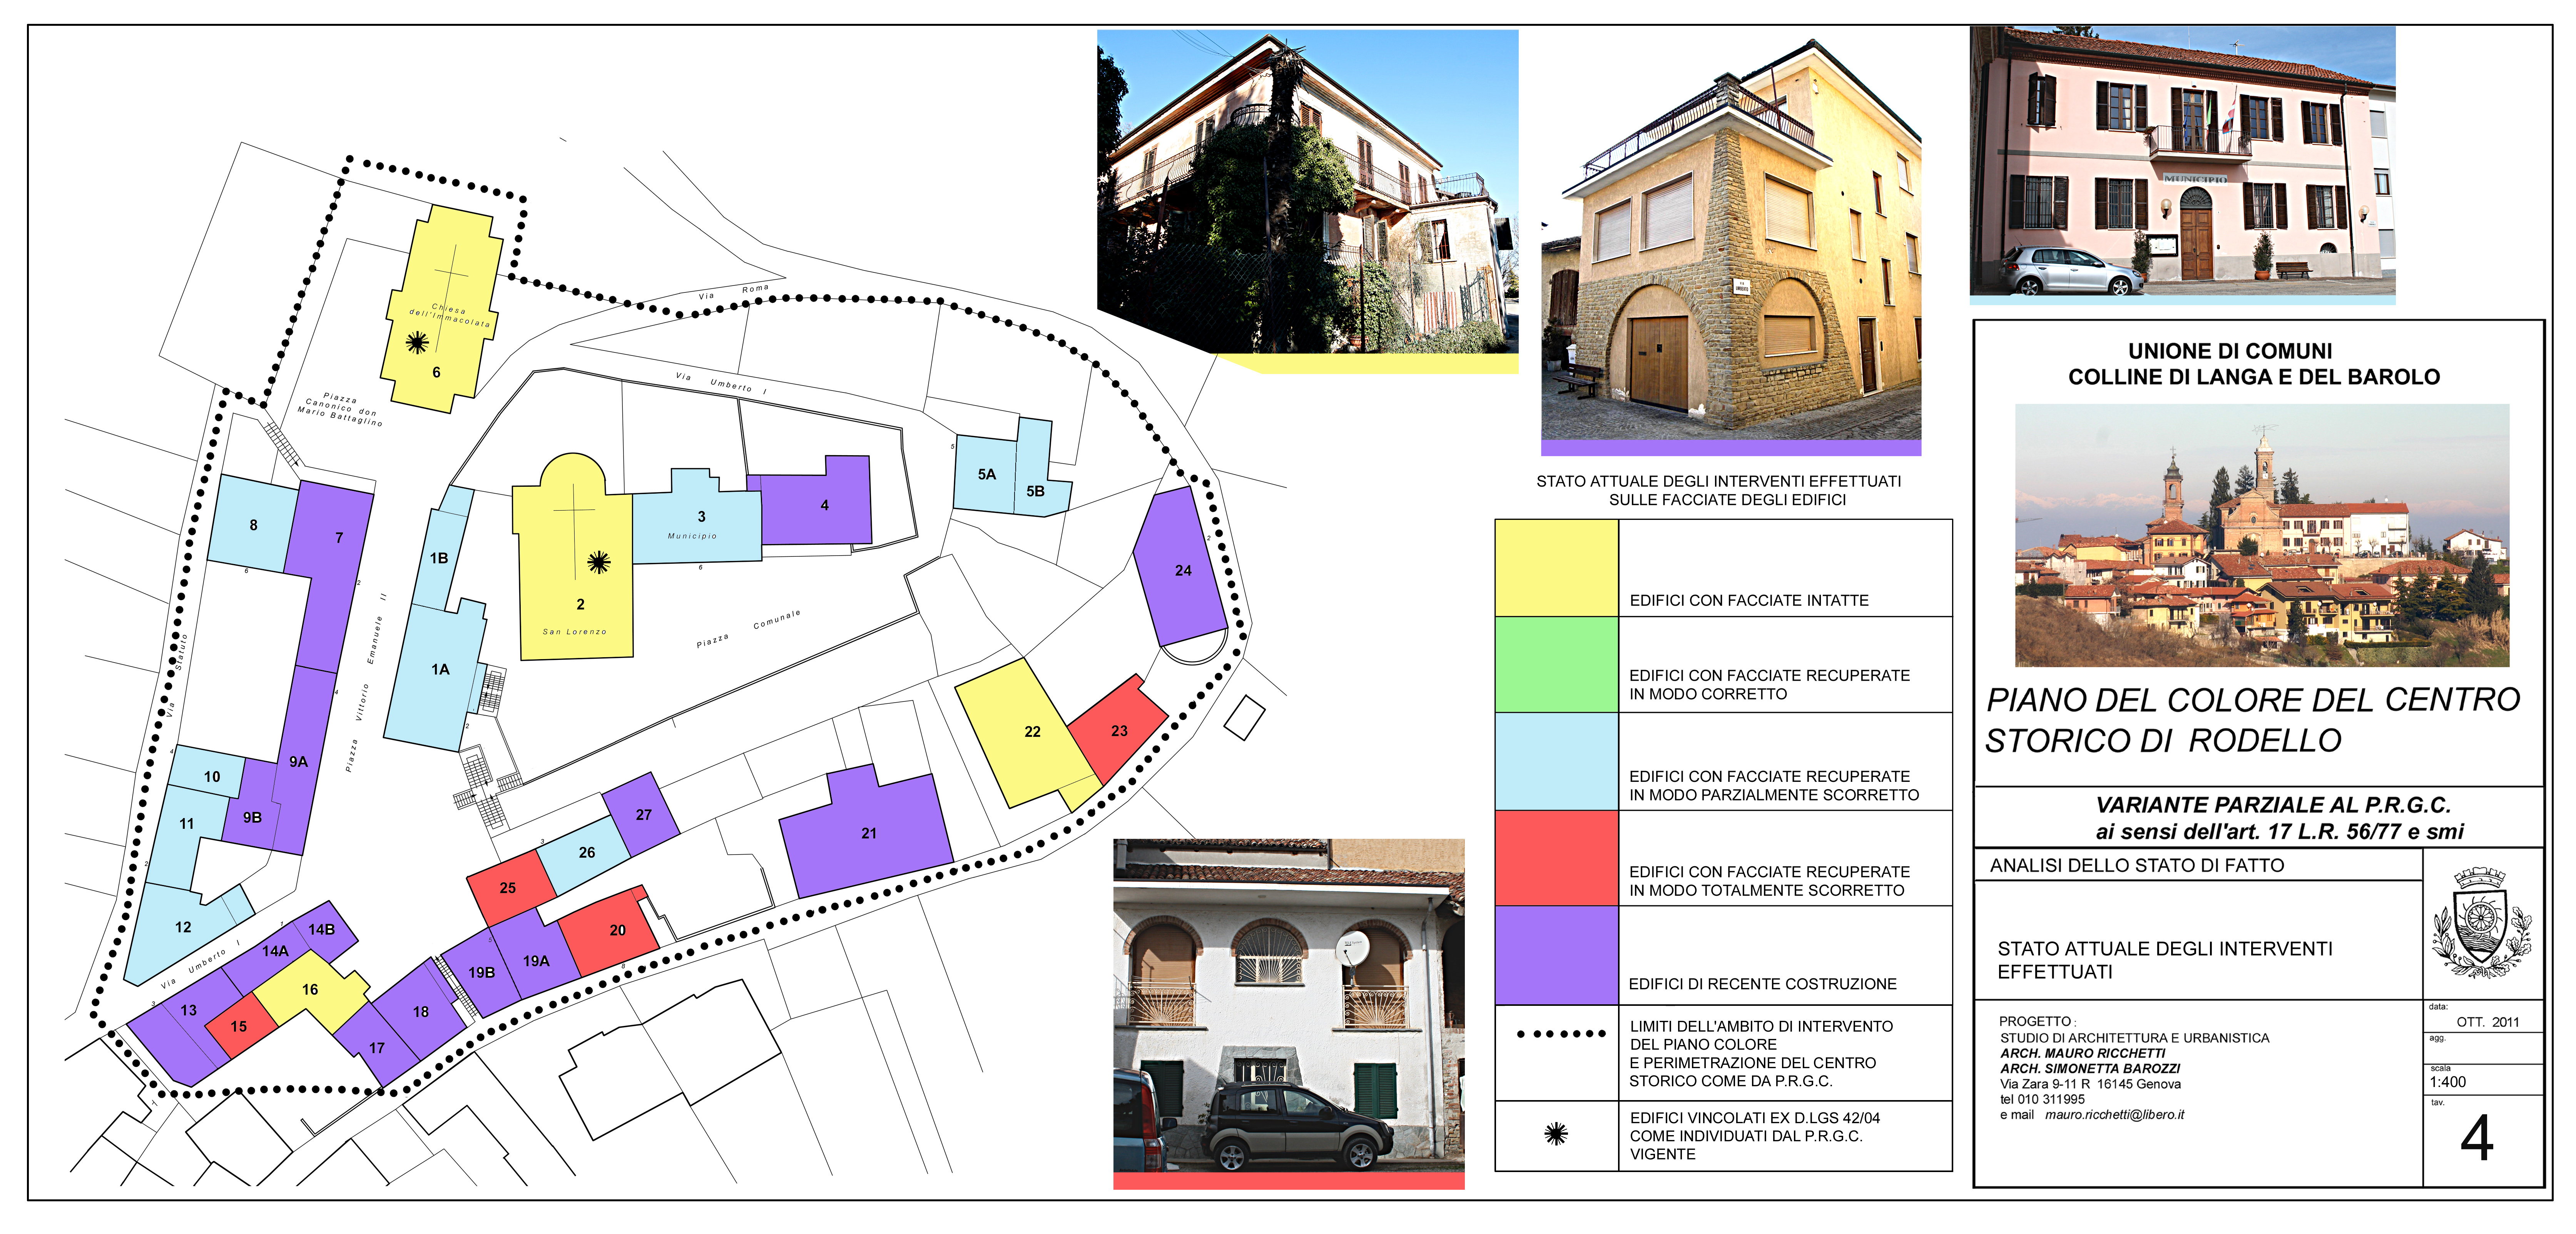This screenshot has width=2576, height=1234.
Task: Click the Rodello hilltop panorama photo
Action: 2262,535
